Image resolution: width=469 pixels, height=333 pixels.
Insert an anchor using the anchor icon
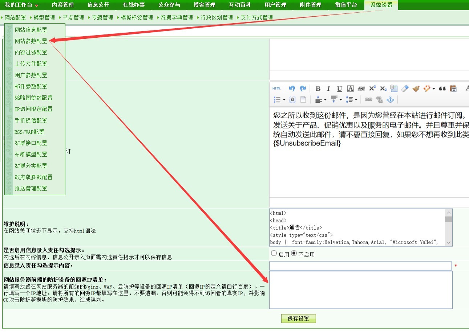tap(390, 99)
